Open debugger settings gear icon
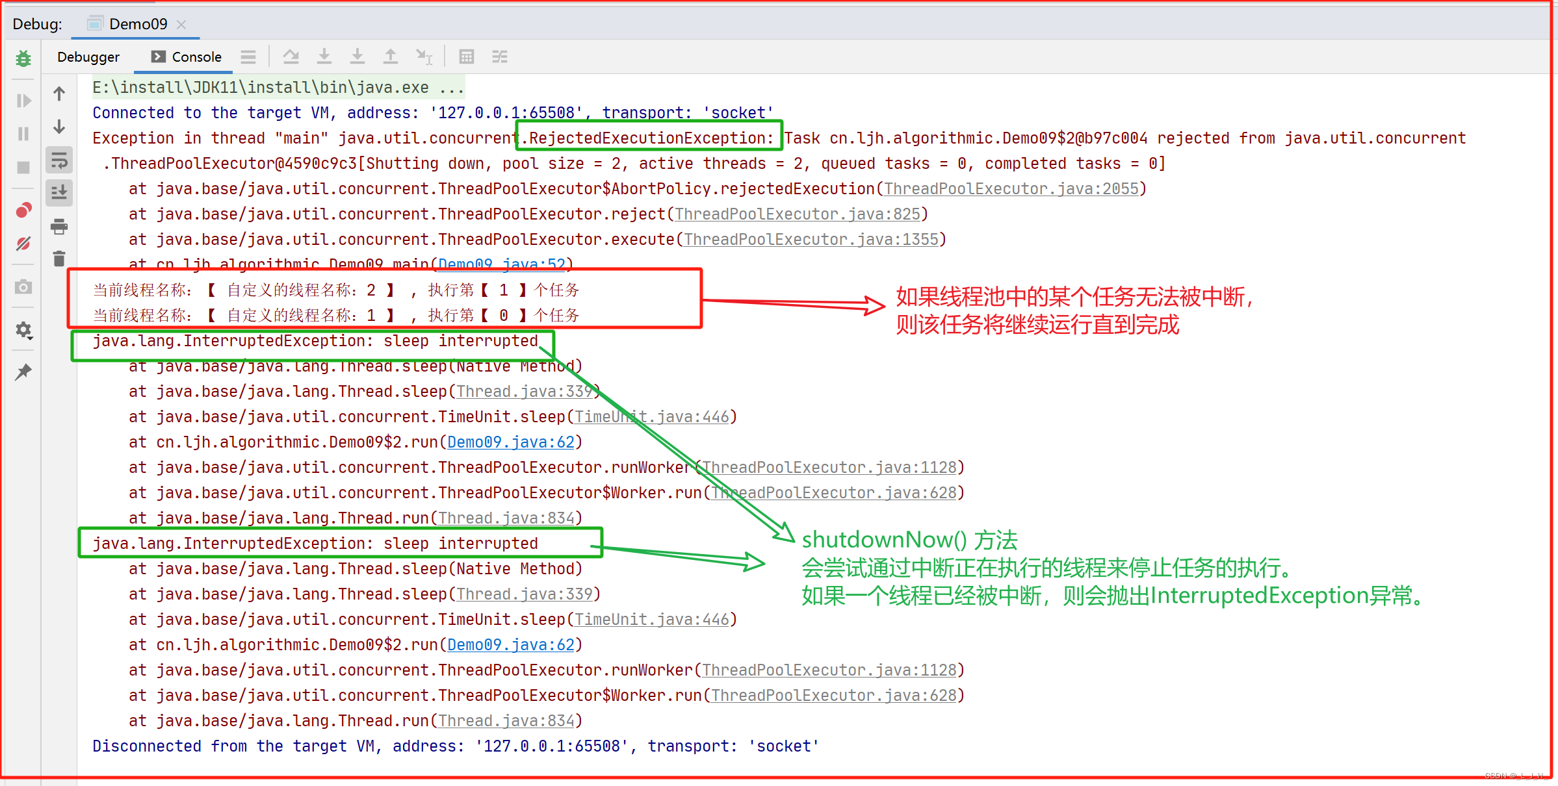1558x786 pixels. tap(23, 330)
